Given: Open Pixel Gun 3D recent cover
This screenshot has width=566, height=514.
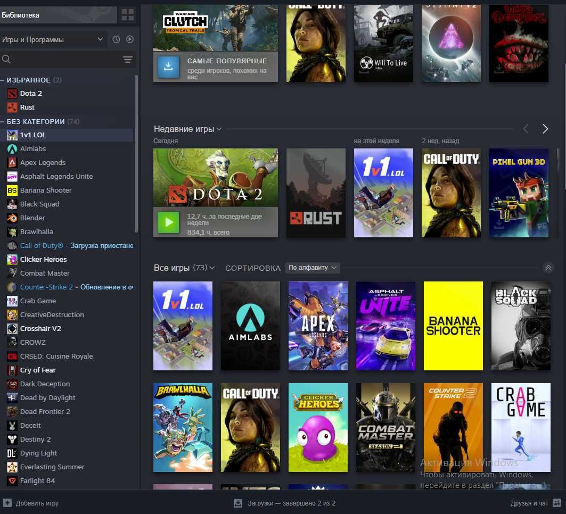Looking at the screenshot, I should (x=519, y=193).
